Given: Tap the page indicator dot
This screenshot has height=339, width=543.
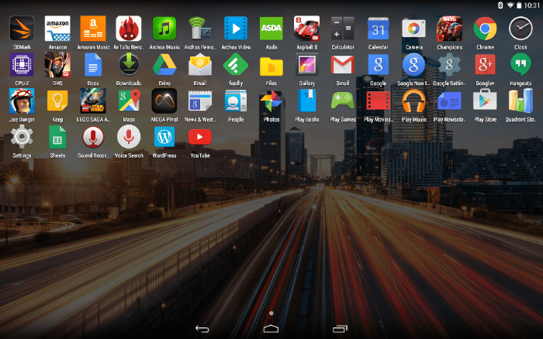Looking at the screenshot, I should click(x=271, y=313).
